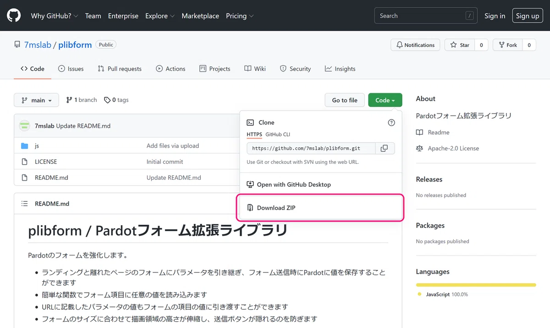Open the Notifications button
Viewport: 550px width, 328px height.
[415, 45]
